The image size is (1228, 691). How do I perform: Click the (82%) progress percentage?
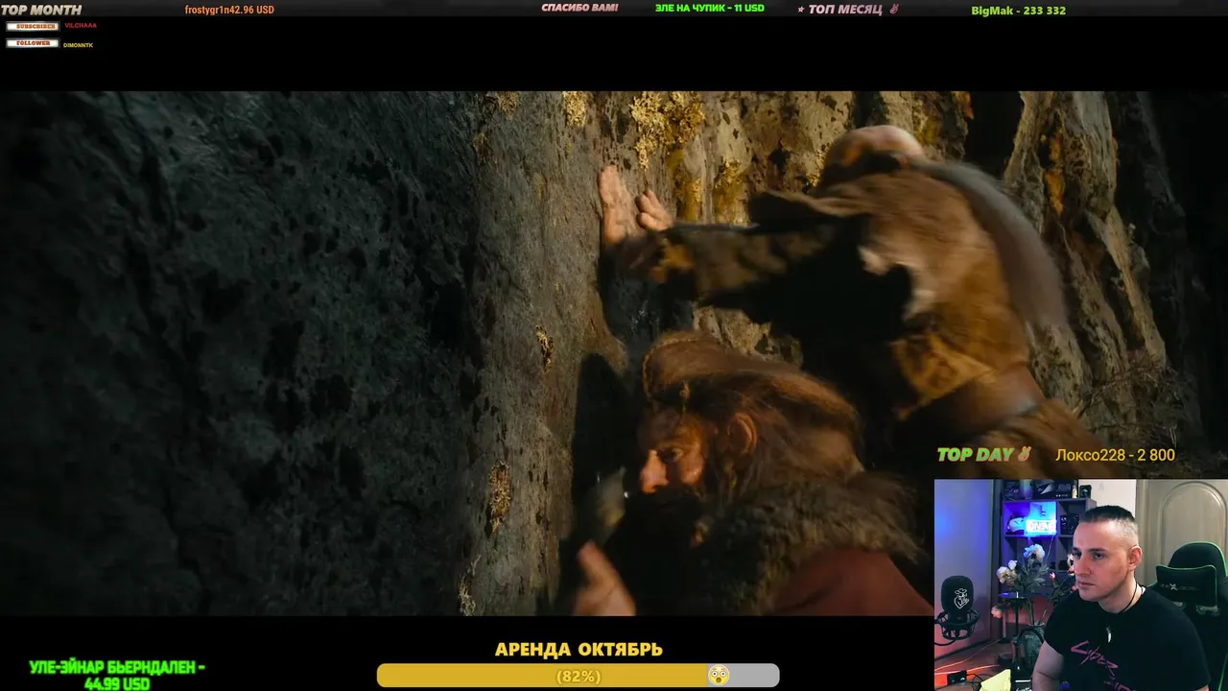(579, 677)
